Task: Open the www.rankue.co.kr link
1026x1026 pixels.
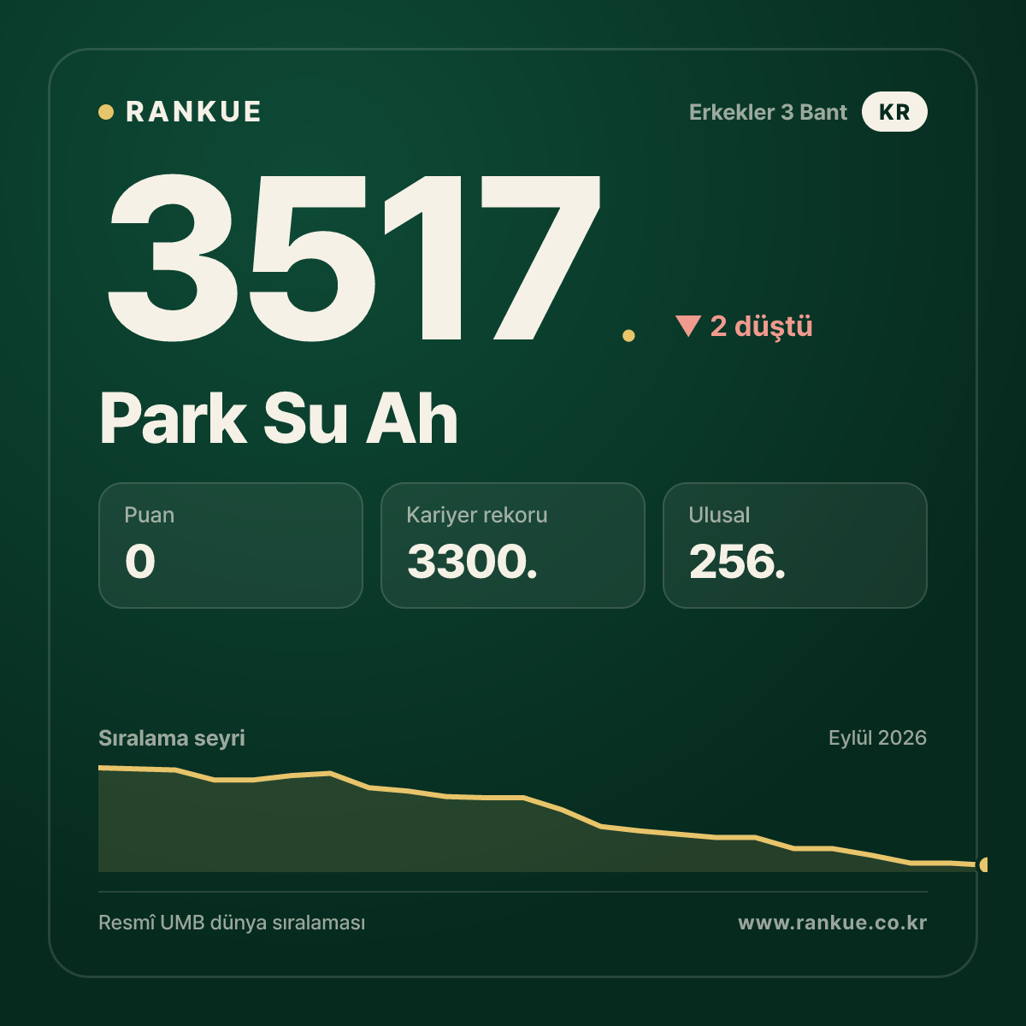Action: tap(833, 923)
